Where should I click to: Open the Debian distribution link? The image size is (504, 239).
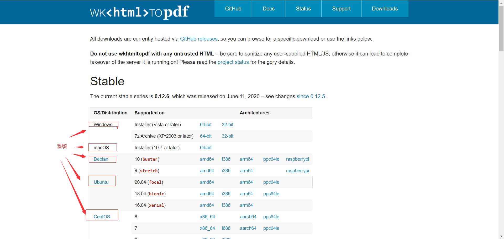coord(101,159)
